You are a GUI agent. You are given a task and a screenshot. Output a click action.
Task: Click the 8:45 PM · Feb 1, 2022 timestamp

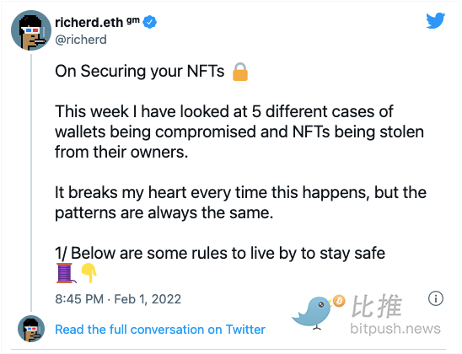click(118, 299)
